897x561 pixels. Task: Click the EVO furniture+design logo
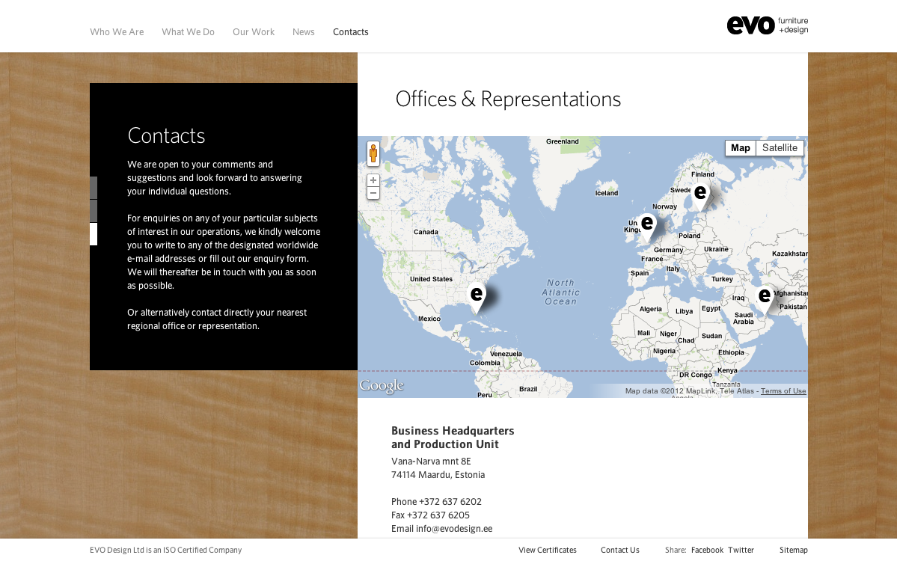[x=767, y=25]
